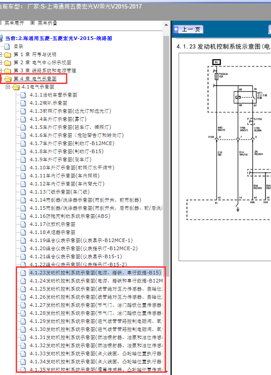Go to previous page with 上一页
This screenshot has width=271, height=375.
click(188, 30)
